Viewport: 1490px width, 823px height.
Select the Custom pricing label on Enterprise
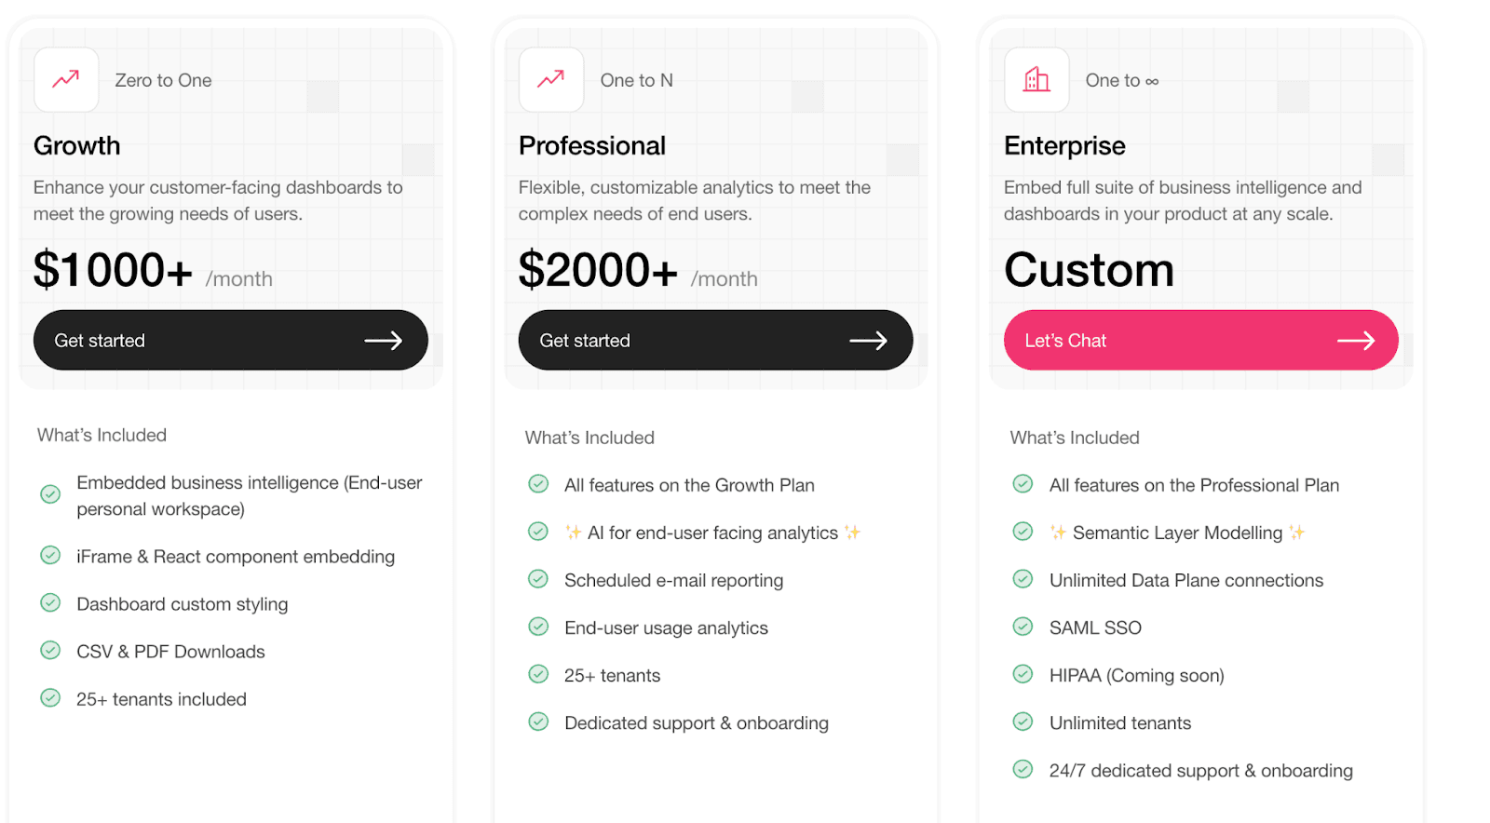(1088, 270)
